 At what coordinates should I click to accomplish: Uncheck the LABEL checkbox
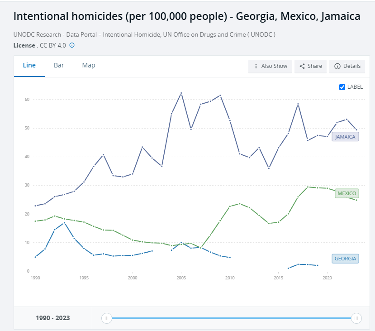pos(342,87)
